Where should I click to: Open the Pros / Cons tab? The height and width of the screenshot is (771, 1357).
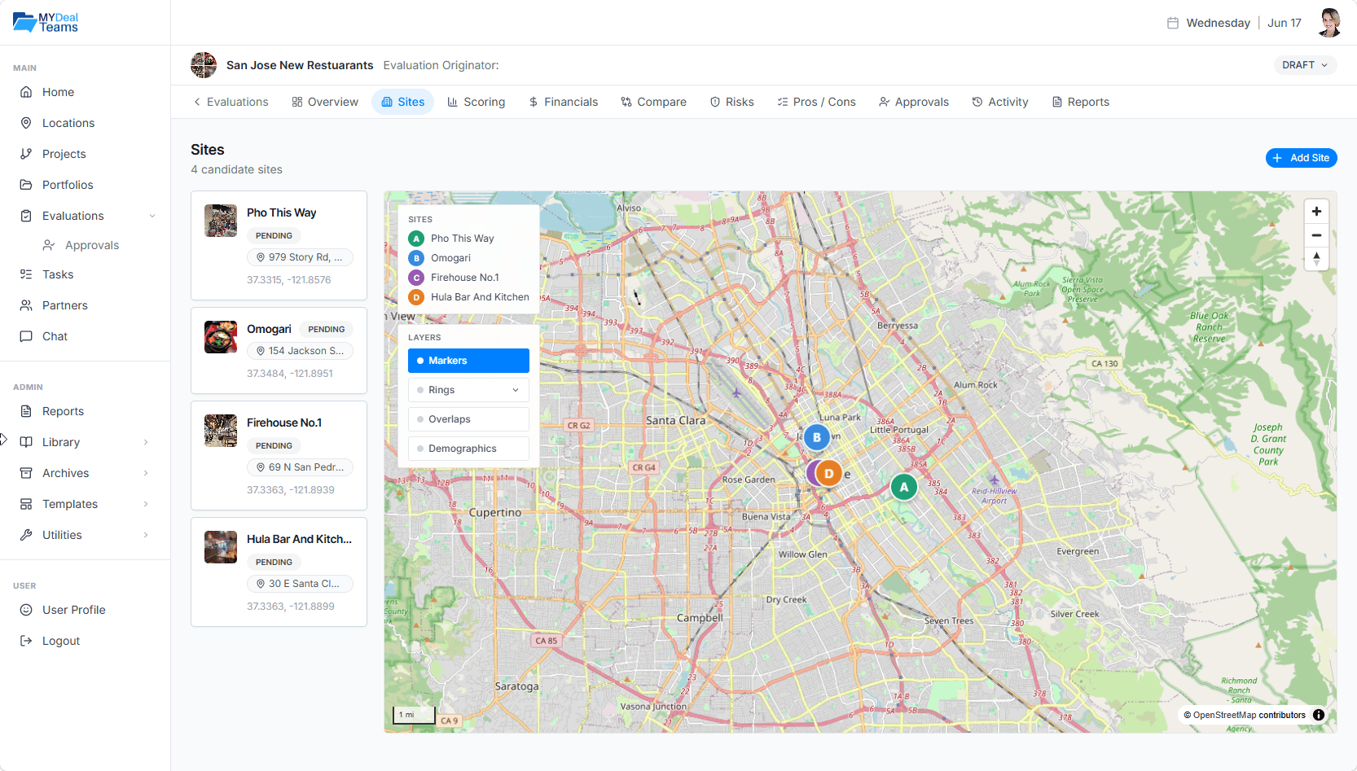[816, 102]
